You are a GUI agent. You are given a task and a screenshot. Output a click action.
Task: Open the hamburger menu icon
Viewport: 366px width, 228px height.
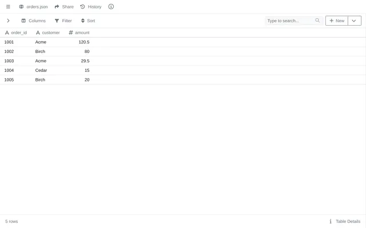coord(8,7)
